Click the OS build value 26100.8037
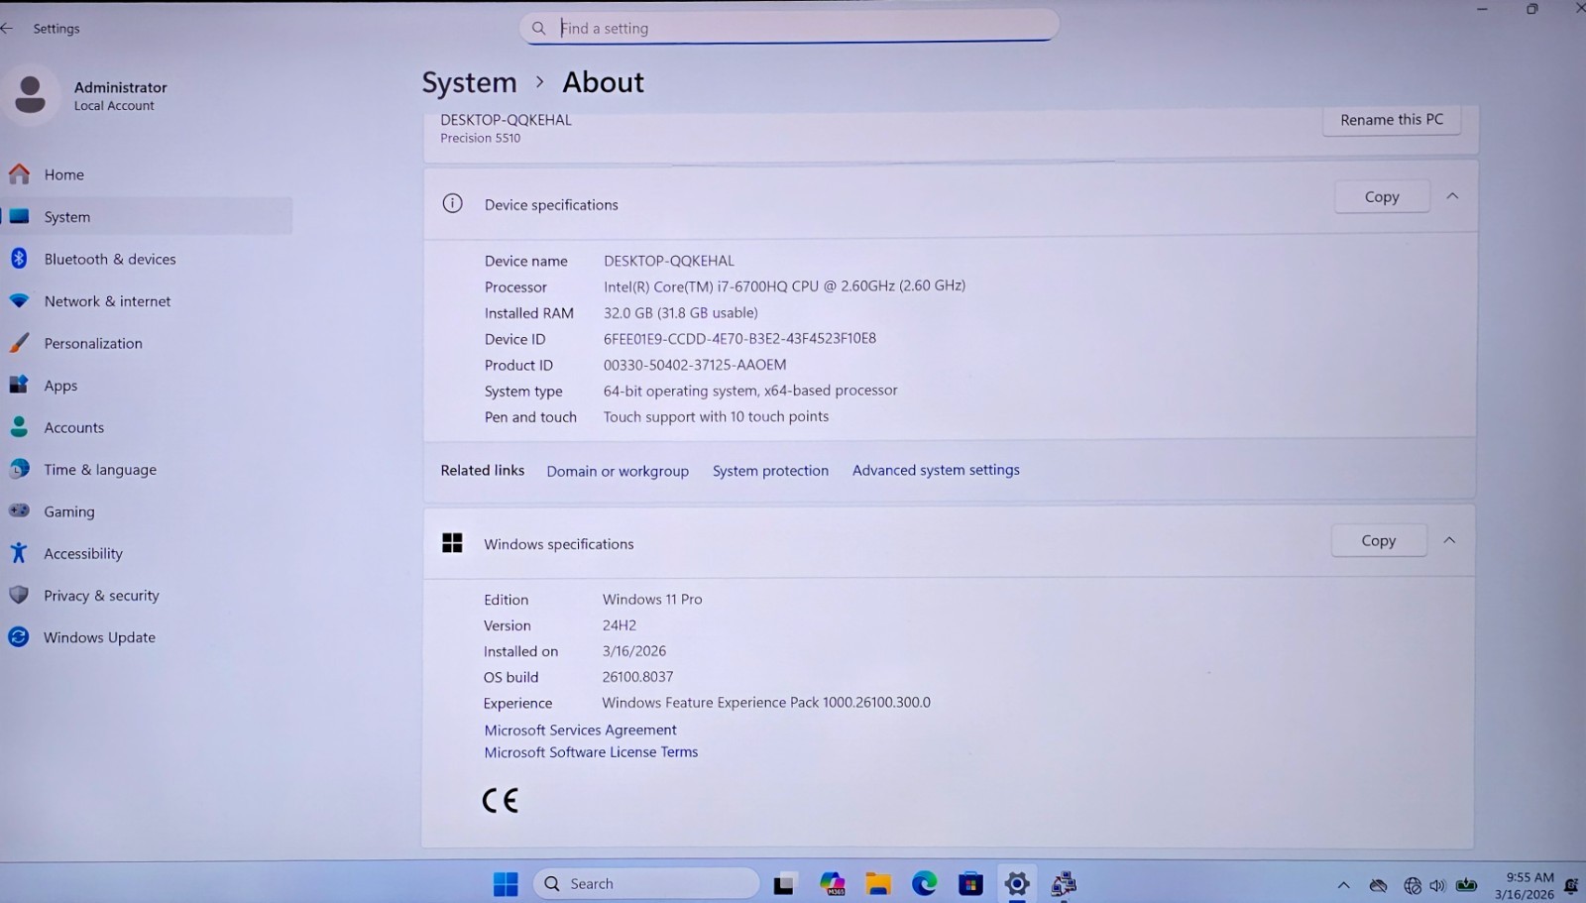1586x903 pixels. (x=637, y=677)
